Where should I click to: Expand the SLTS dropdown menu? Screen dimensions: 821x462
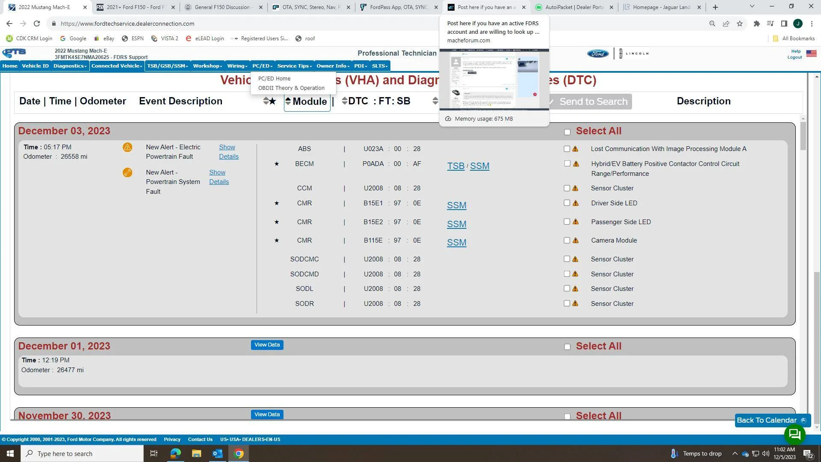click(x=380, y=66)
